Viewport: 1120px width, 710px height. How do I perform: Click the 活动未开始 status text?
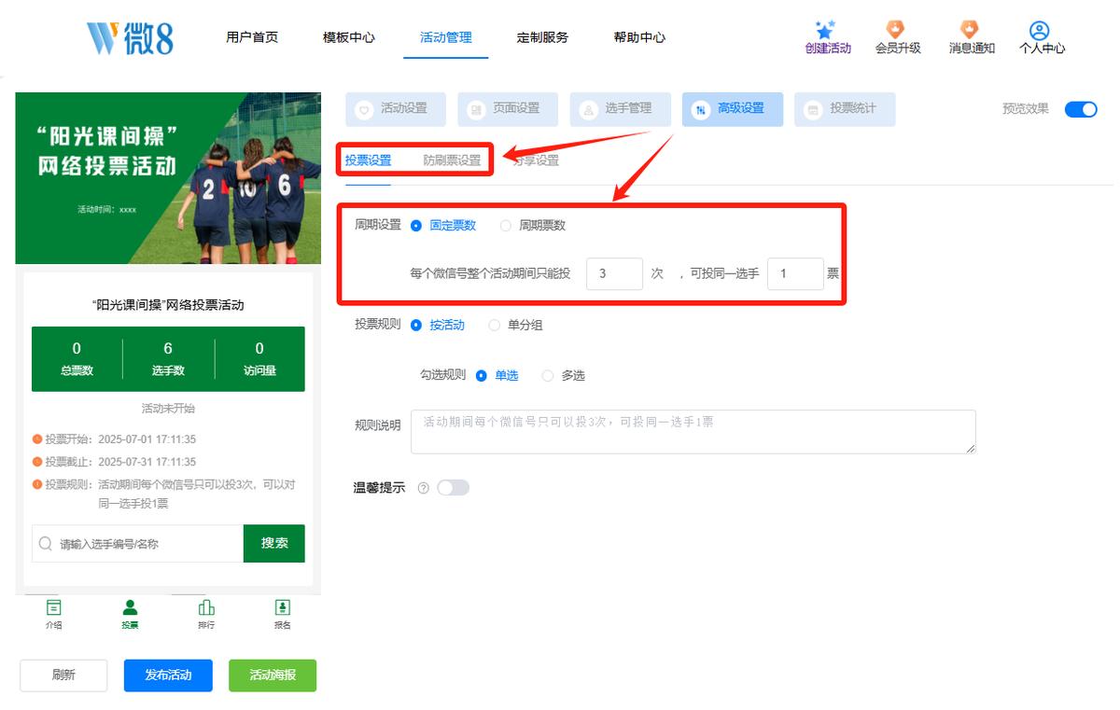coord(168,409)
